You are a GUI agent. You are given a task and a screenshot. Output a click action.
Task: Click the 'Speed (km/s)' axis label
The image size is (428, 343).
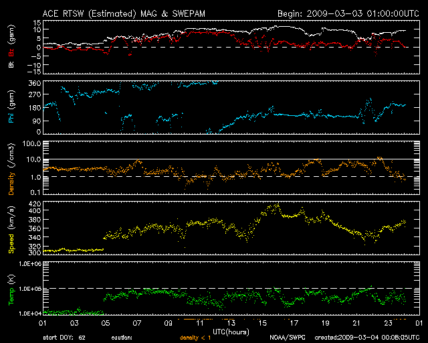[x=11, y=230]
